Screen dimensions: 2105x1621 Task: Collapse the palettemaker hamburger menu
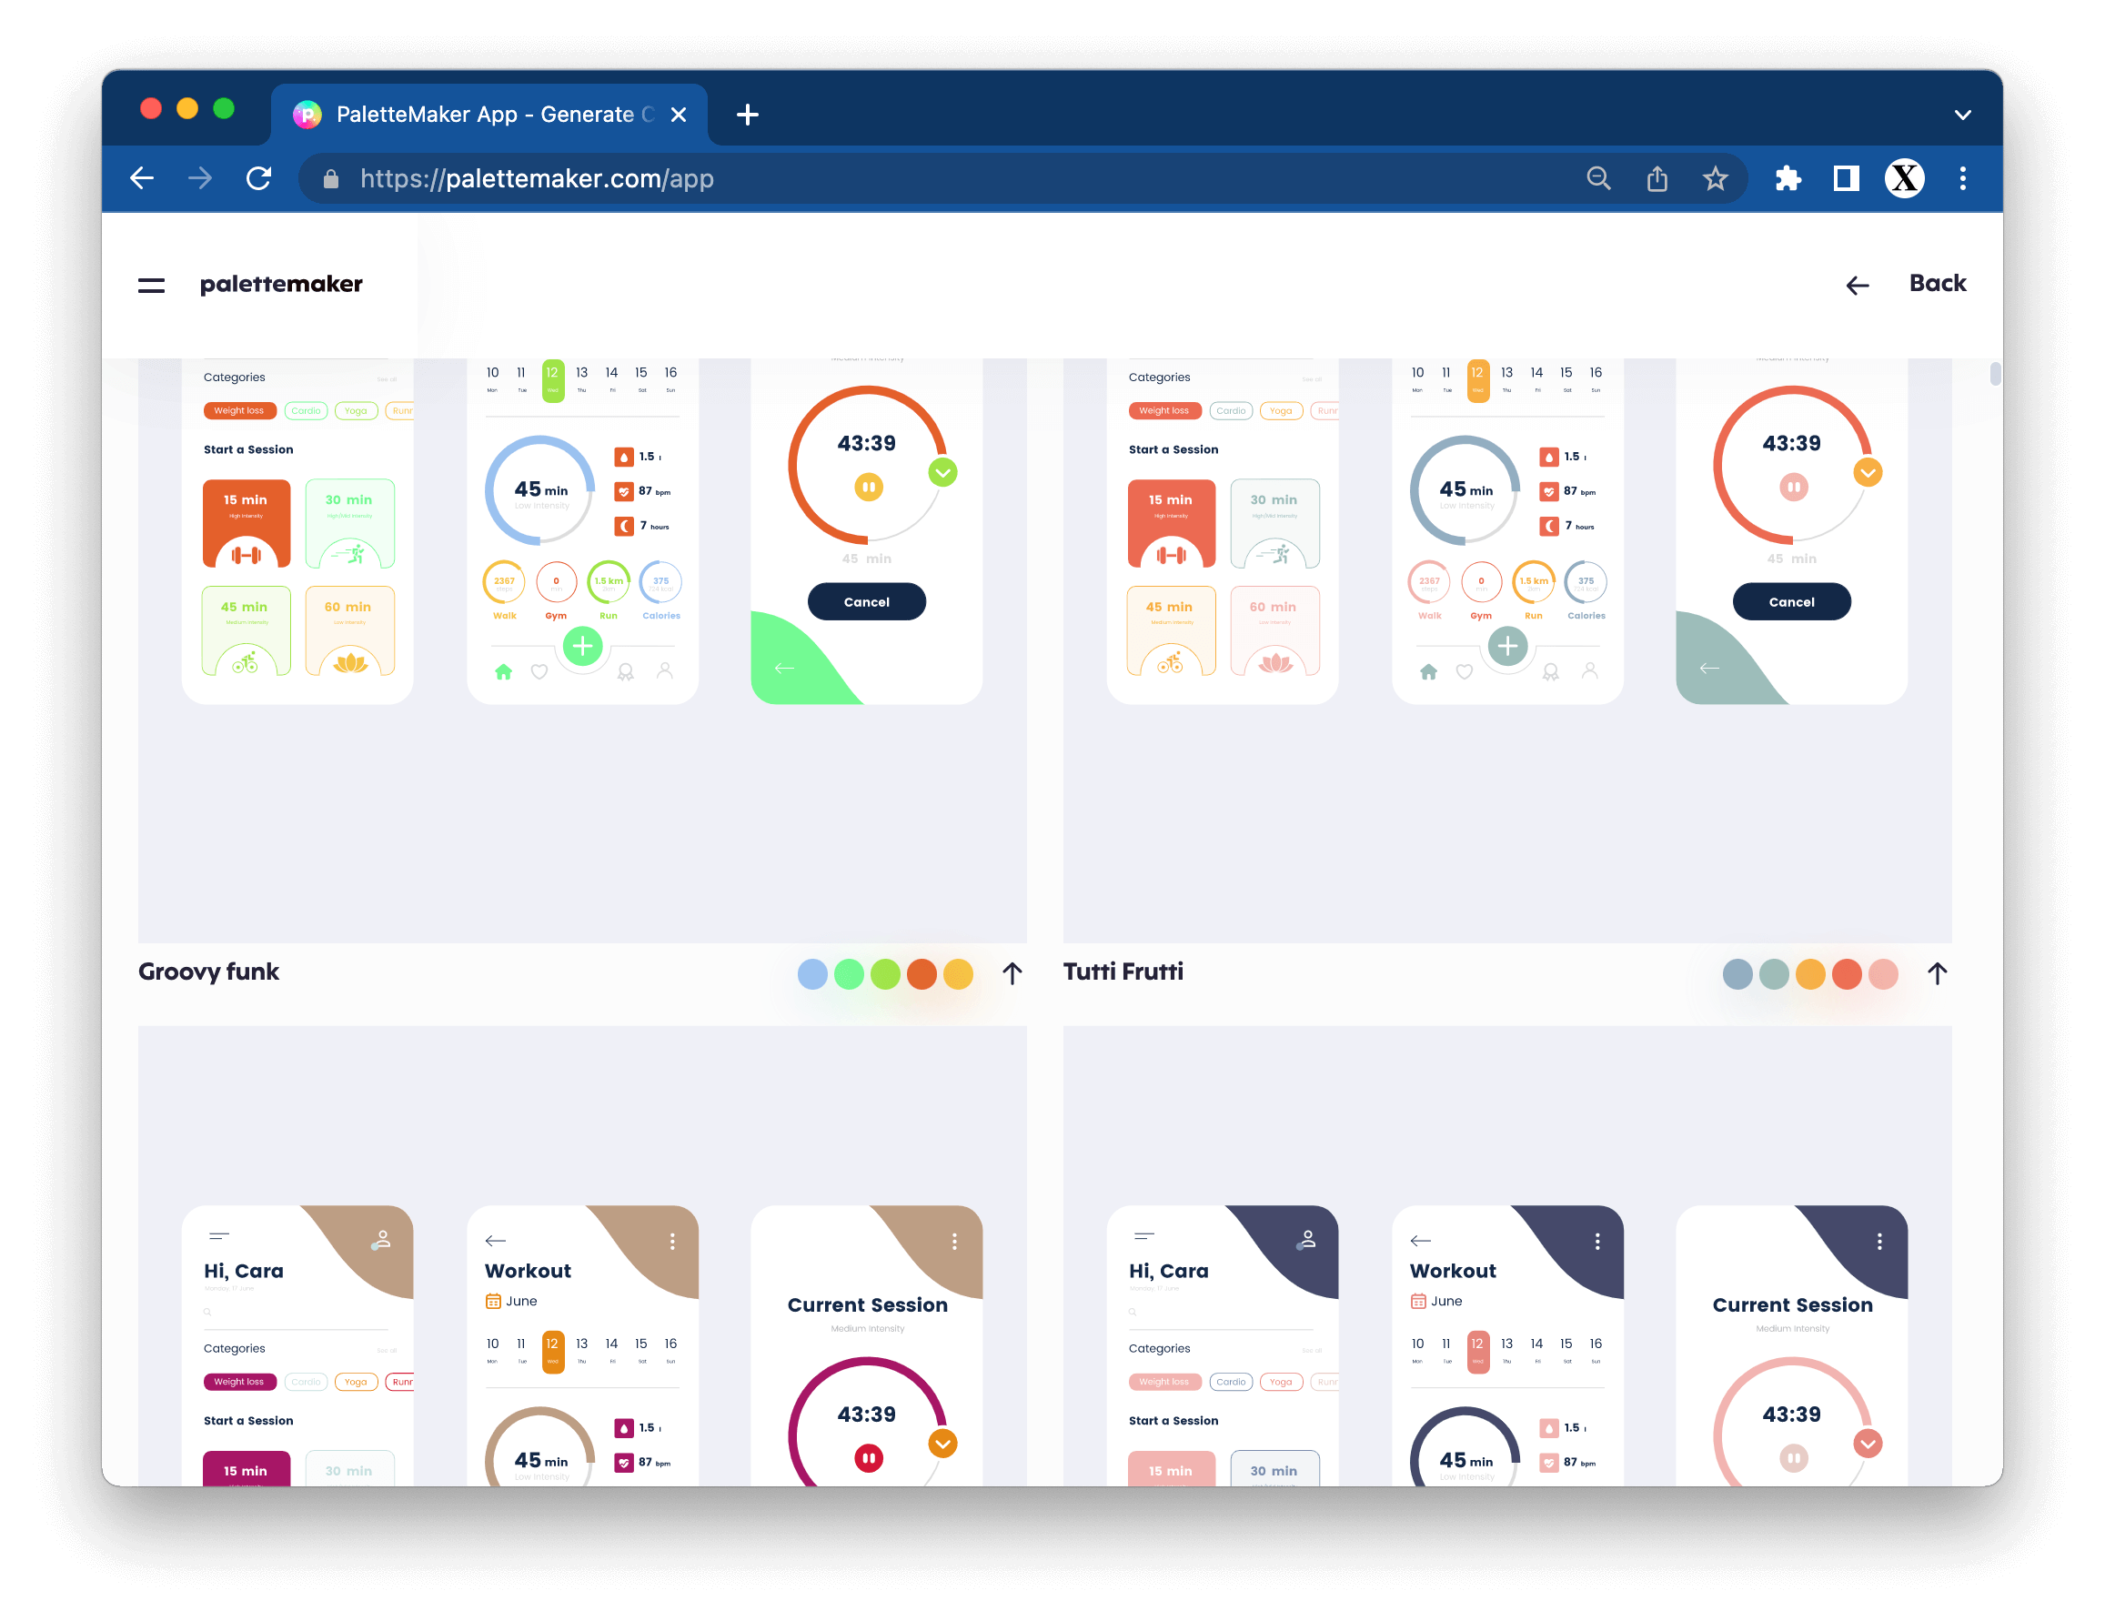155,285
